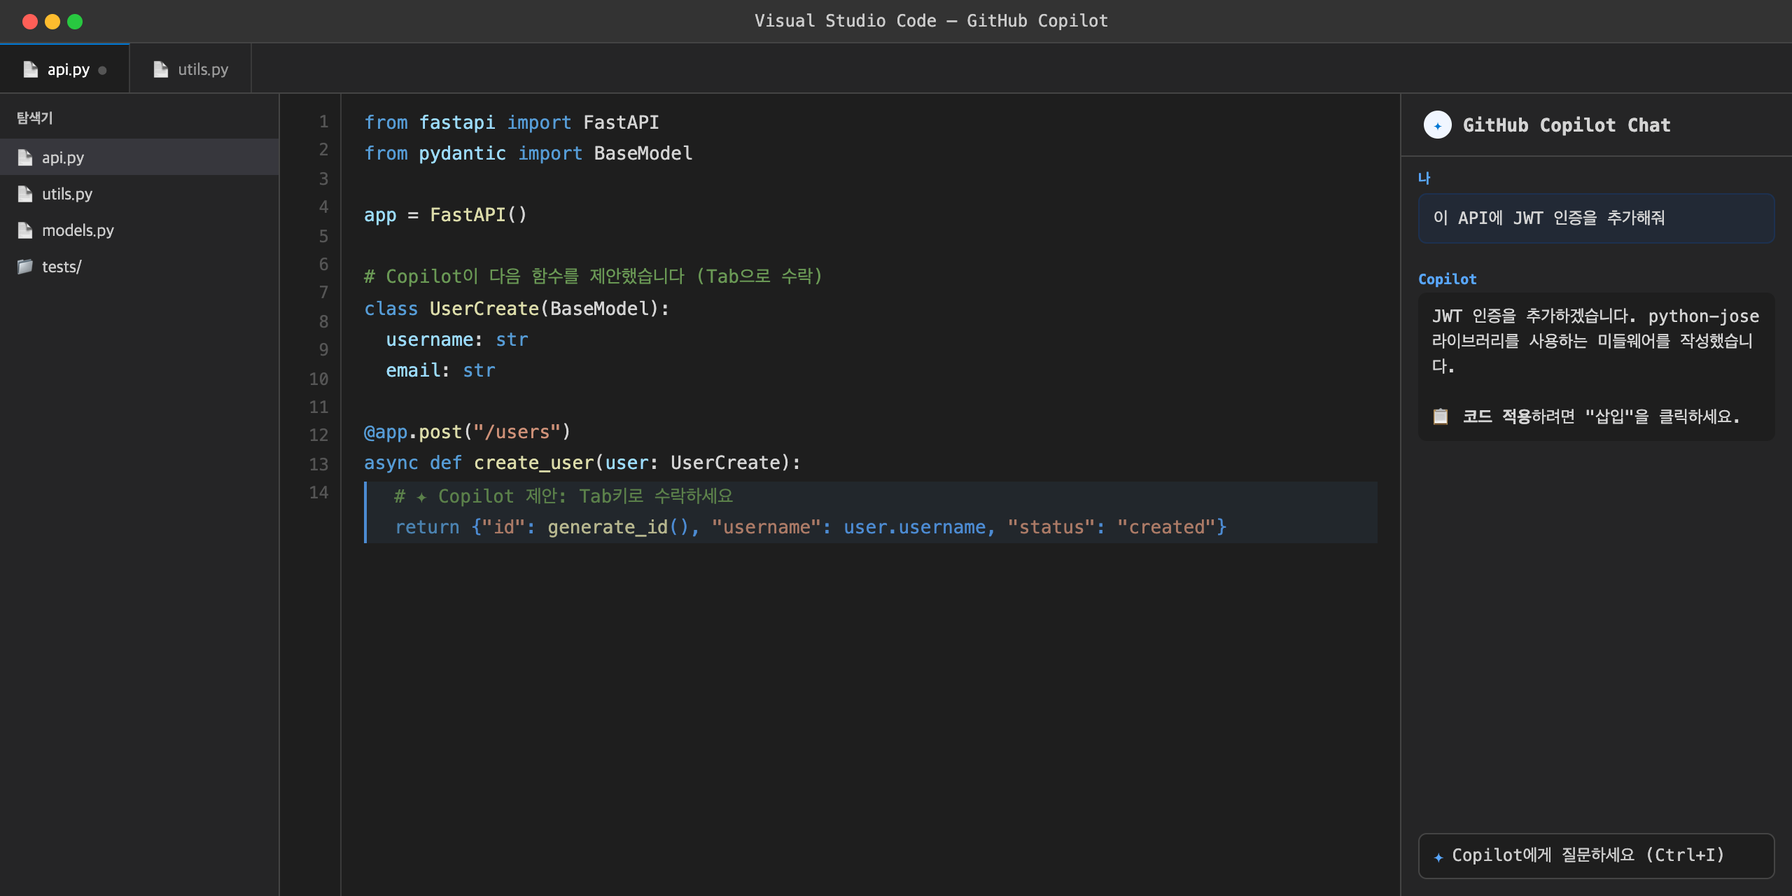Click the file icon beside explorer api.py

[25, 157]
